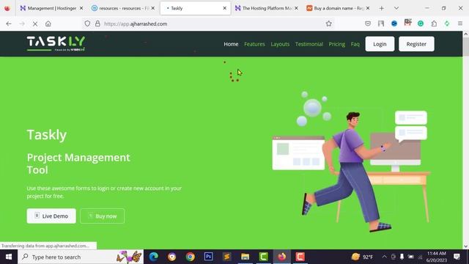Screen dimensions: 469x264
Task: Open Sublime Text from taskbar
Action: 226,257
